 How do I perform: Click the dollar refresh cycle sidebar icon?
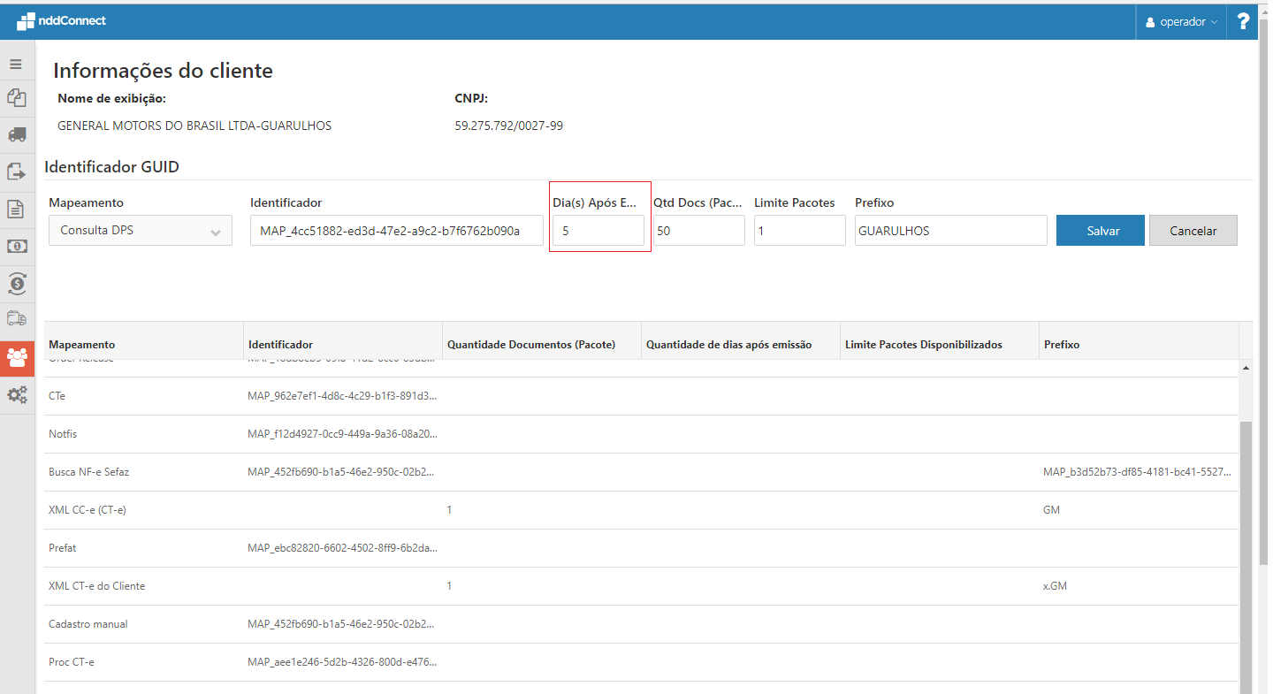(16, 283)
